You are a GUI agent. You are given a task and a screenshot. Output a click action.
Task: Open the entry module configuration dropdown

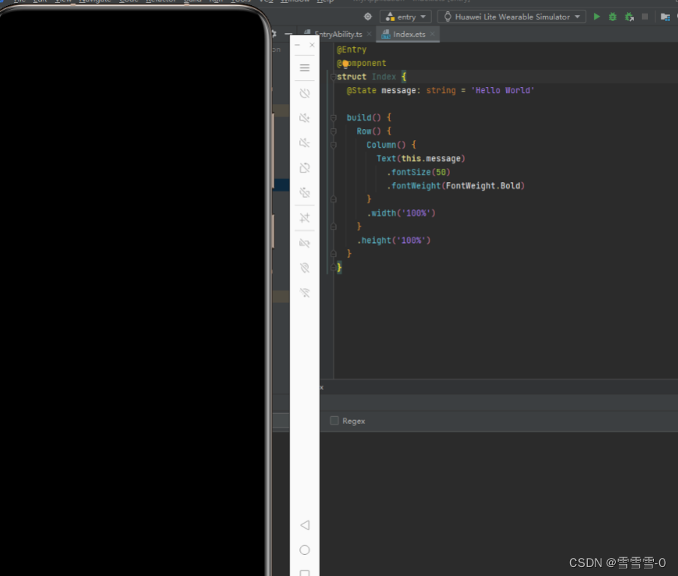(405, 16)
